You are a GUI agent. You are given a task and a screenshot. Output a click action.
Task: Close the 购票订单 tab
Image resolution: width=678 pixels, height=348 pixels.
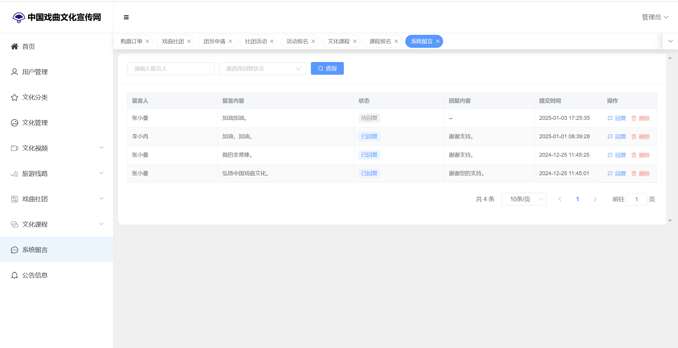point(147,41)
